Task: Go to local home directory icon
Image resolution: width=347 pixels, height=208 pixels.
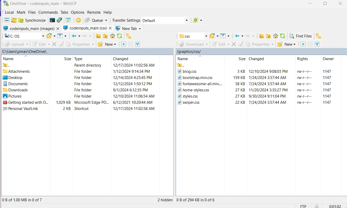Action: (x=112, y=36)
